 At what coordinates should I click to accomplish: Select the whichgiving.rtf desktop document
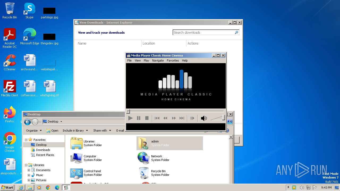pos(49,89)
